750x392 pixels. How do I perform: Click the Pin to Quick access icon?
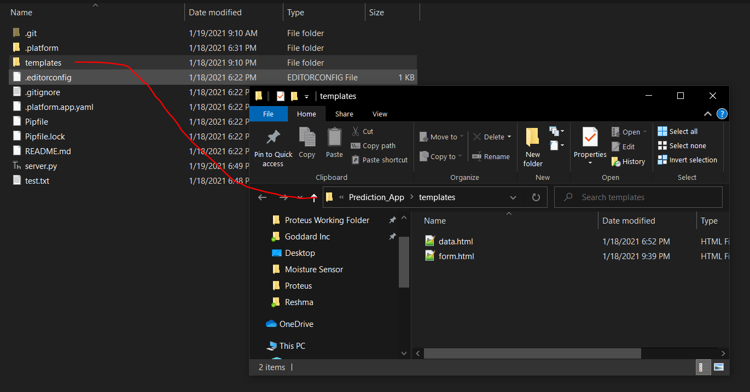pos(272,137)
